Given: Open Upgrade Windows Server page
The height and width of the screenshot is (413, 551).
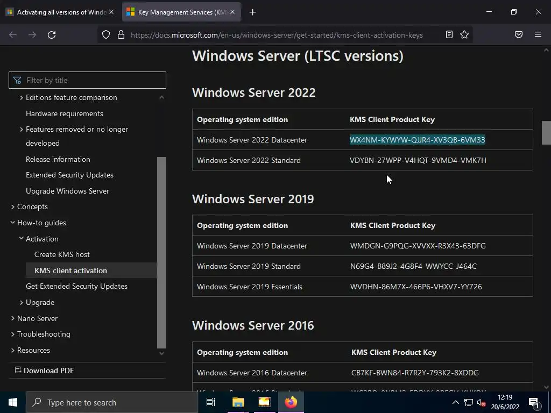Looking at the screenshot, I should [x=67, y=191].
